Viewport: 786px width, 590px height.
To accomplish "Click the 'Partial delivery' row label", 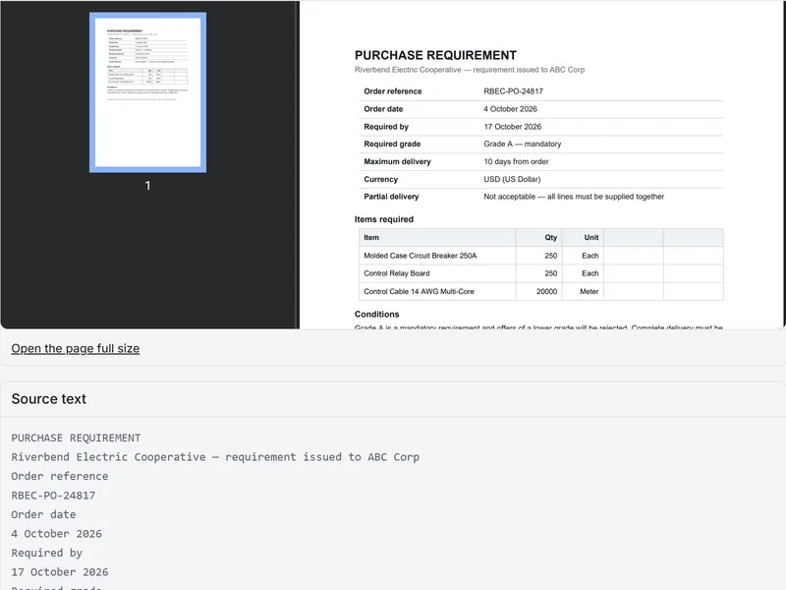I will pyautogui.click(x=391, y=197).
